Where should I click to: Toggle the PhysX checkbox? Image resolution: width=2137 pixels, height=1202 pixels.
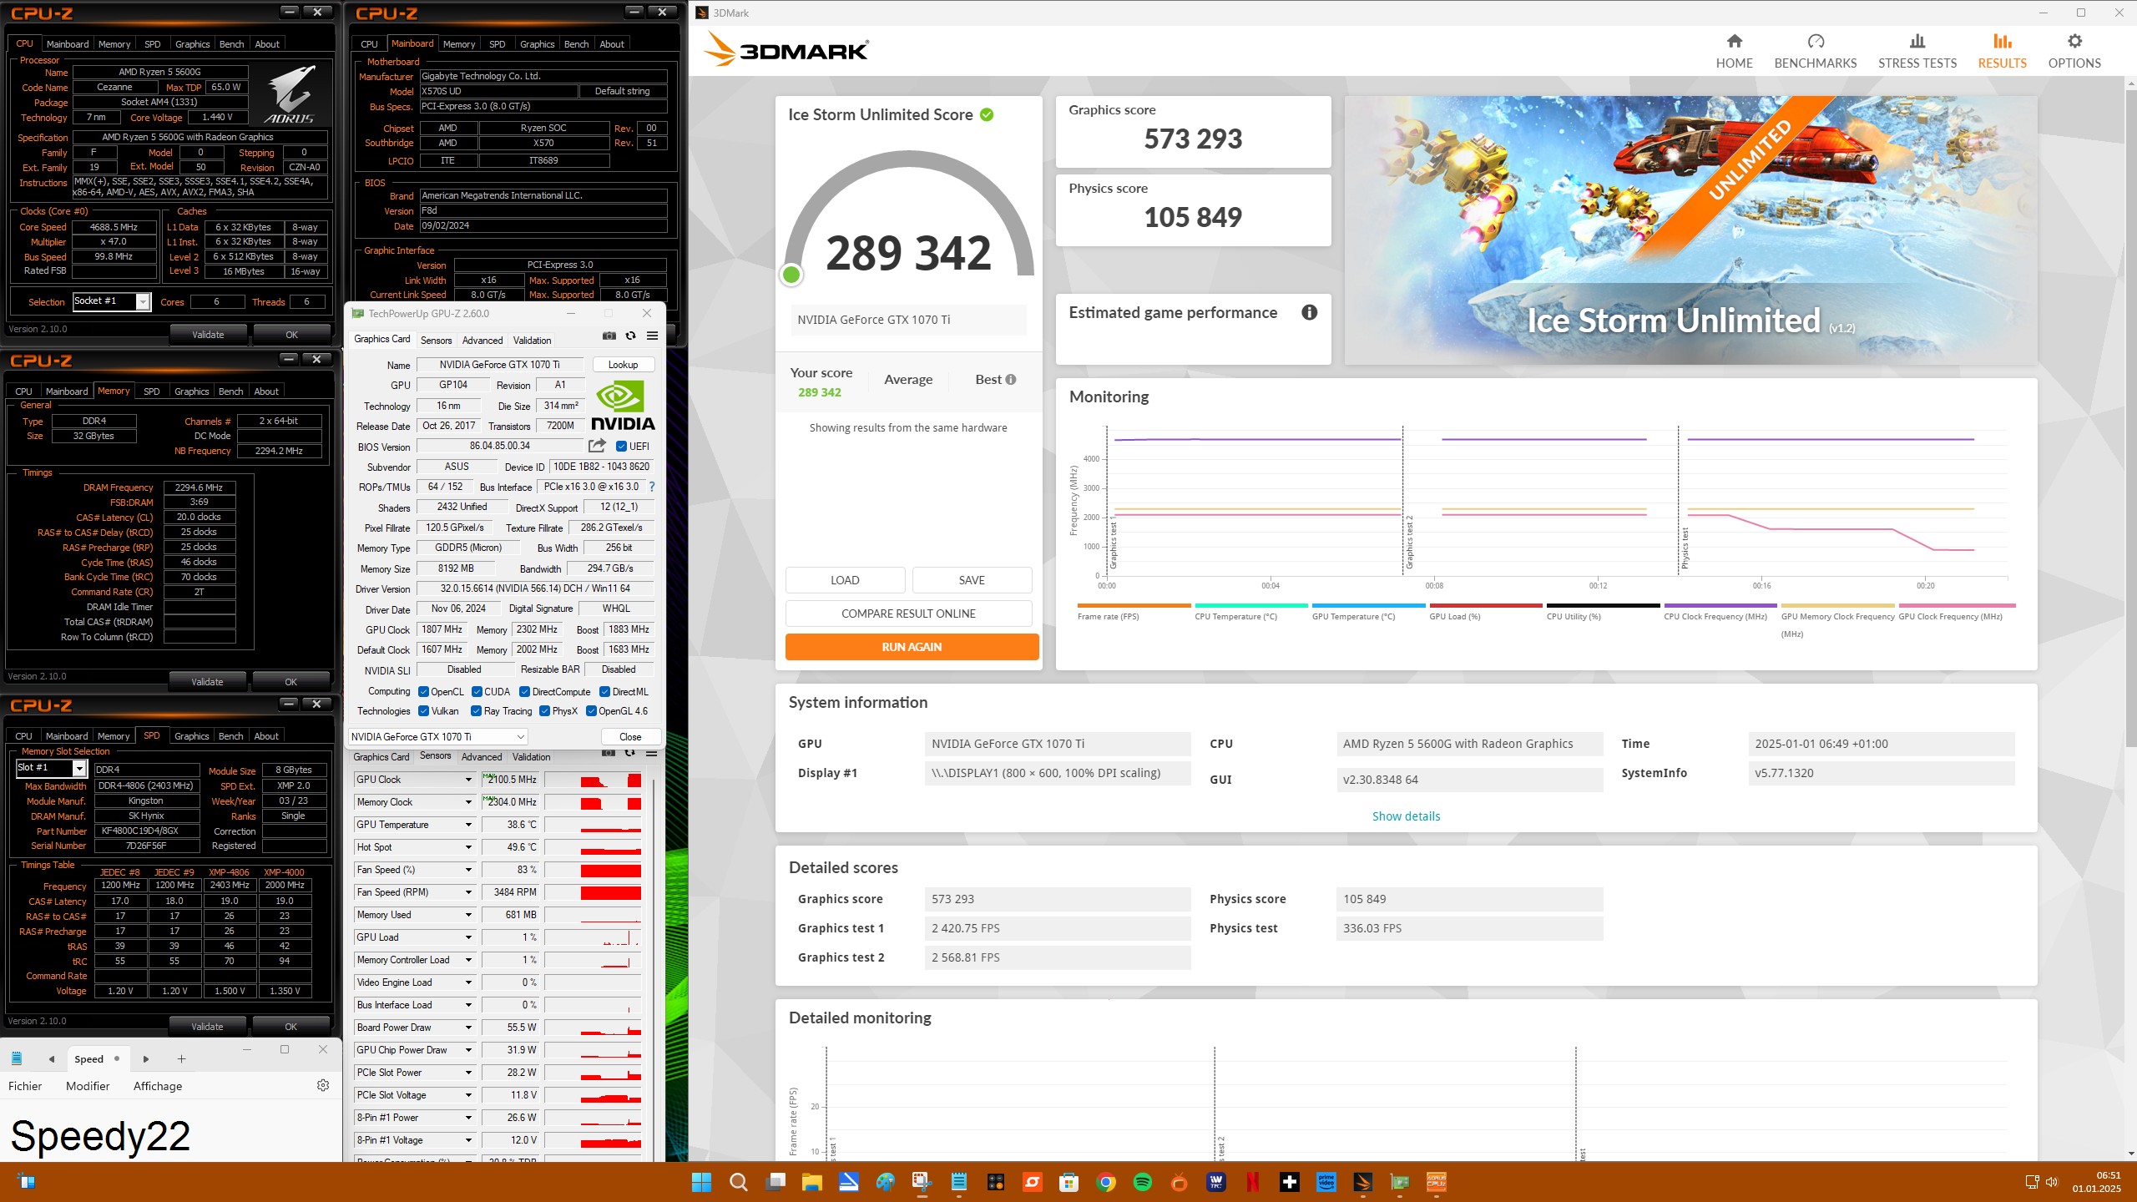pyautogui.click(x=544, y=711)
